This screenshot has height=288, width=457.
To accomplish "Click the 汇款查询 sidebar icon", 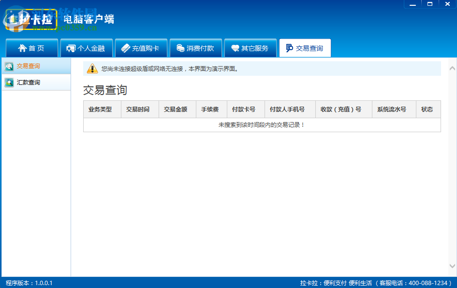I will point(10,82).
